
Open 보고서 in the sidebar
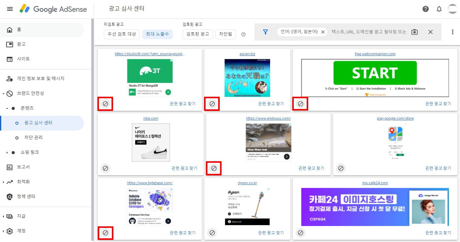point(42,167)
